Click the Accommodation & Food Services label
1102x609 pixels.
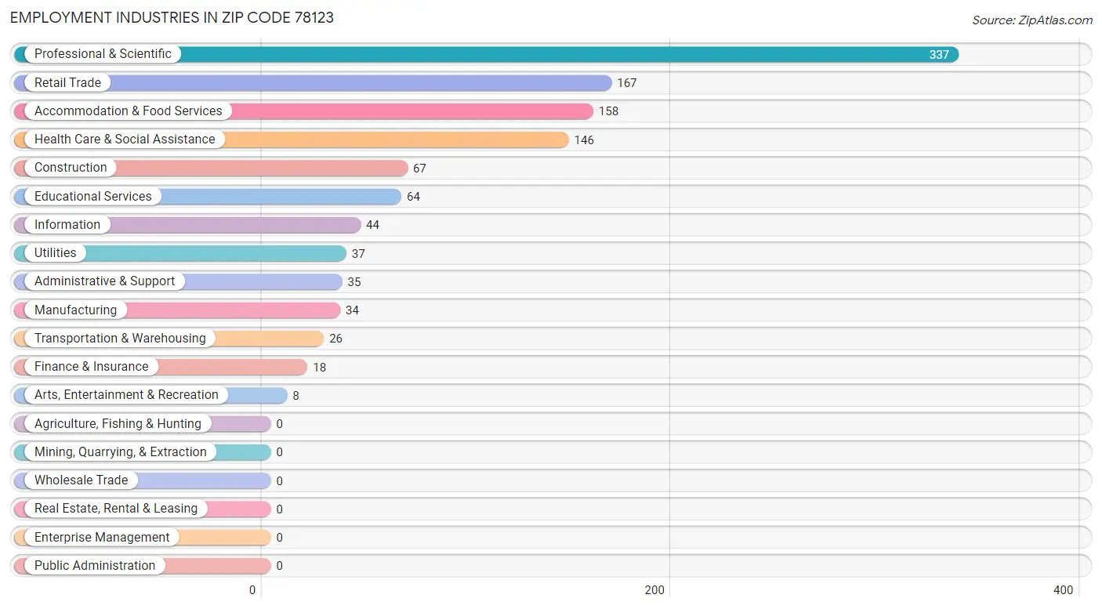pyautogui.click(x=129, y=111)
